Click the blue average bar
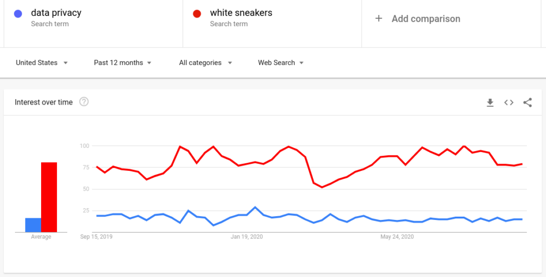546x277 pixels. click(x=33, y=225)
